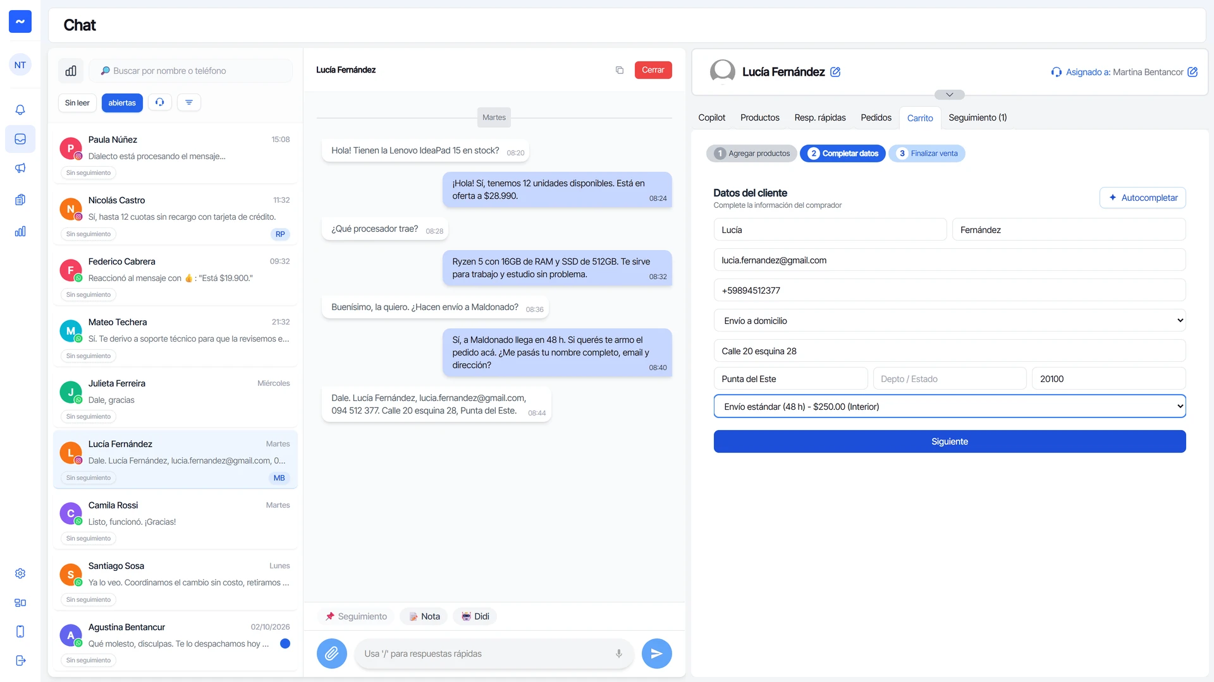Switch to the Copilot tab

711,118
